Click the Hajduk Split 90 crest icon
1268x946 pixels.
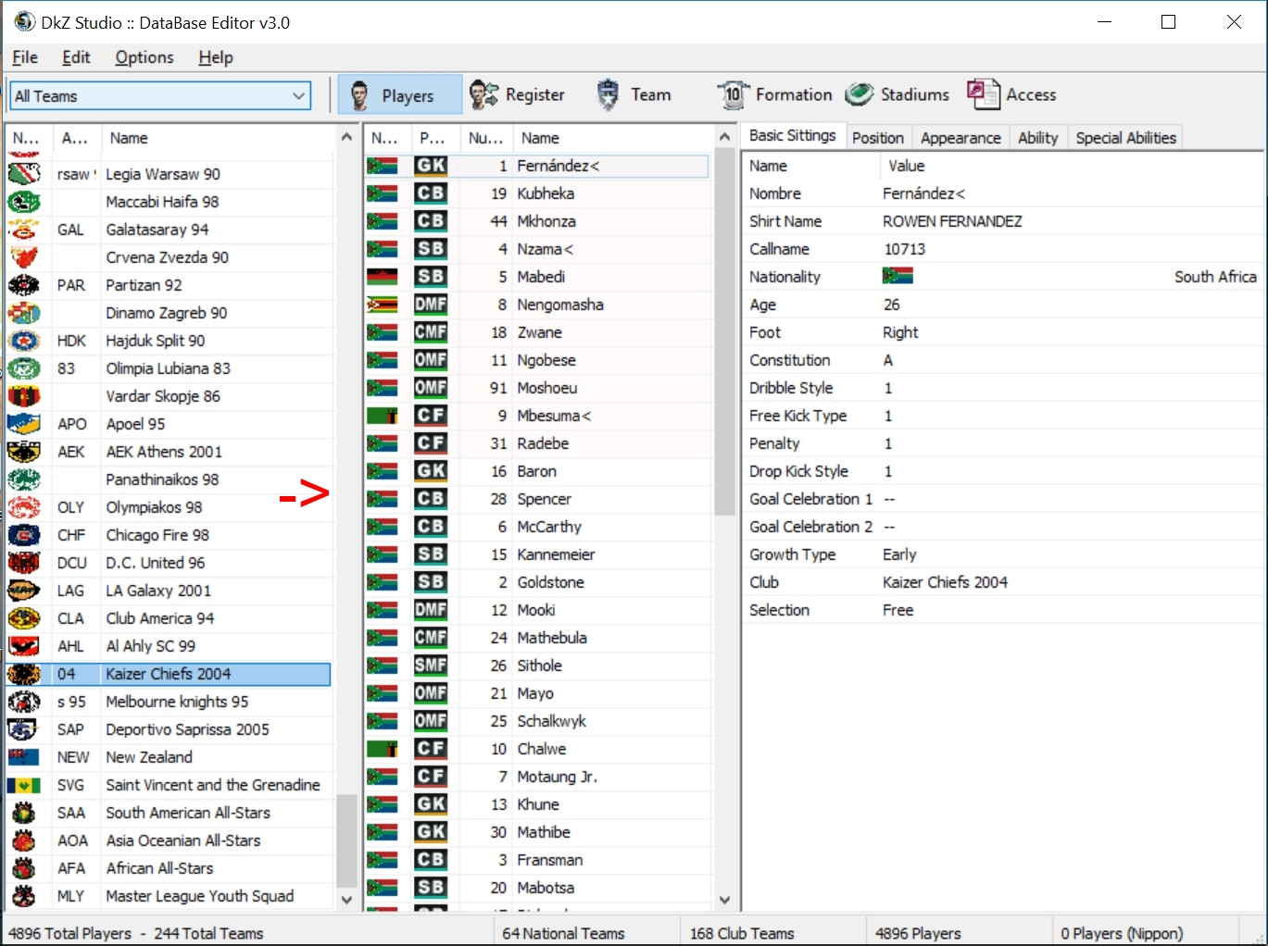point(25,341)
